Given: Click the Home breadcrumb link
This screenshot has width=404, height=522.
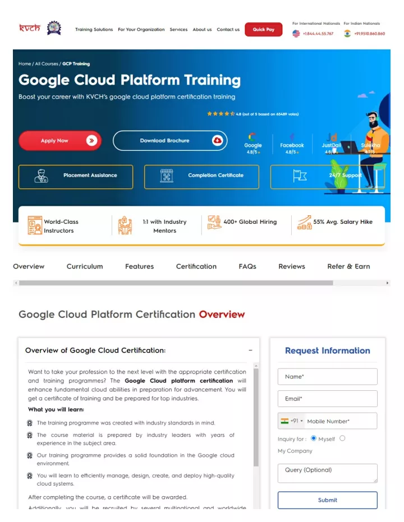Looking at the screenshot, I should coord(25,63).
